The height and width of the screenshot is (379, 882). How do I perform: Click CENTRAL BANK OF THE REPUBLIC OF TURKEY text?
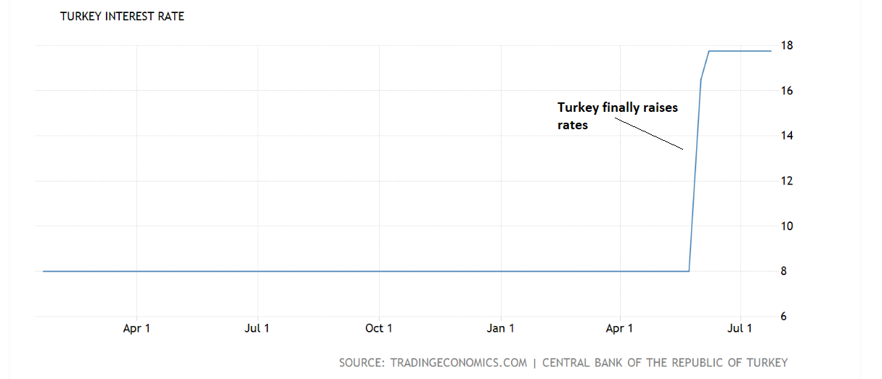pyautogui.click(x=664, y=362)
